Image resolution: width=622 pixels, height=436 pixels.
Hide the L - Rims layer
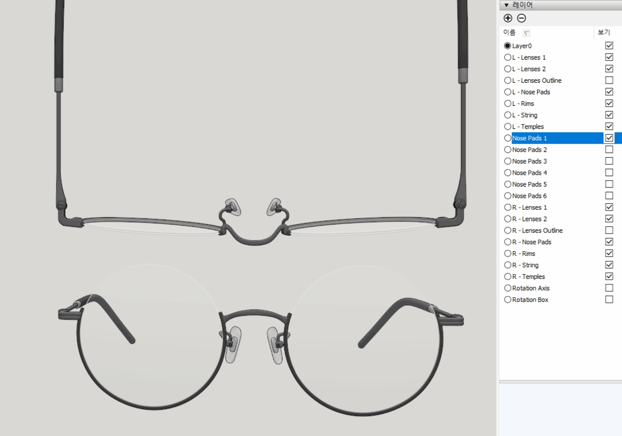[609, 103]
